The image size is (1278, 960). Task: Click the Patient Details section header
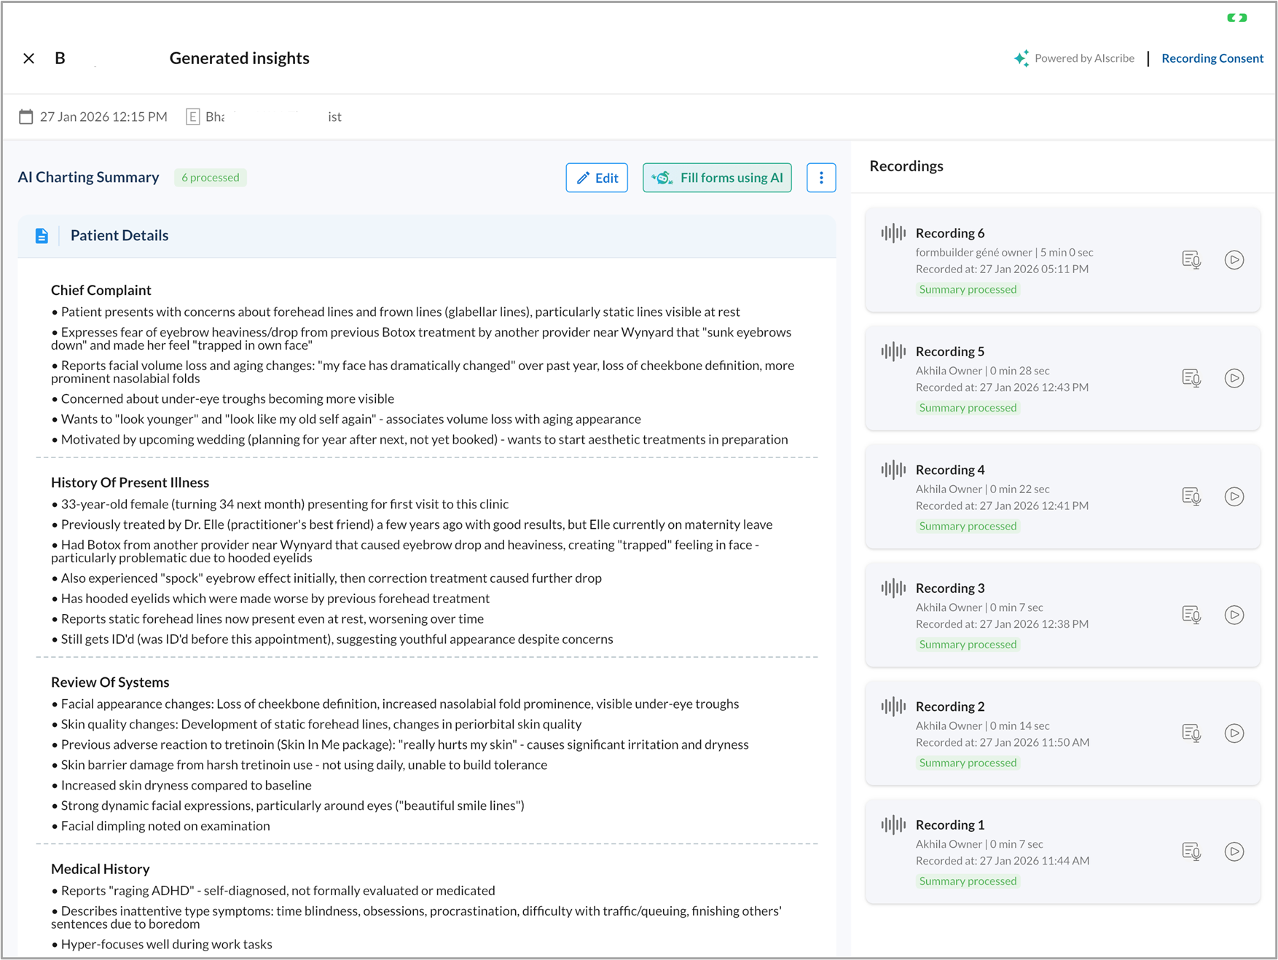pos(119,236)
